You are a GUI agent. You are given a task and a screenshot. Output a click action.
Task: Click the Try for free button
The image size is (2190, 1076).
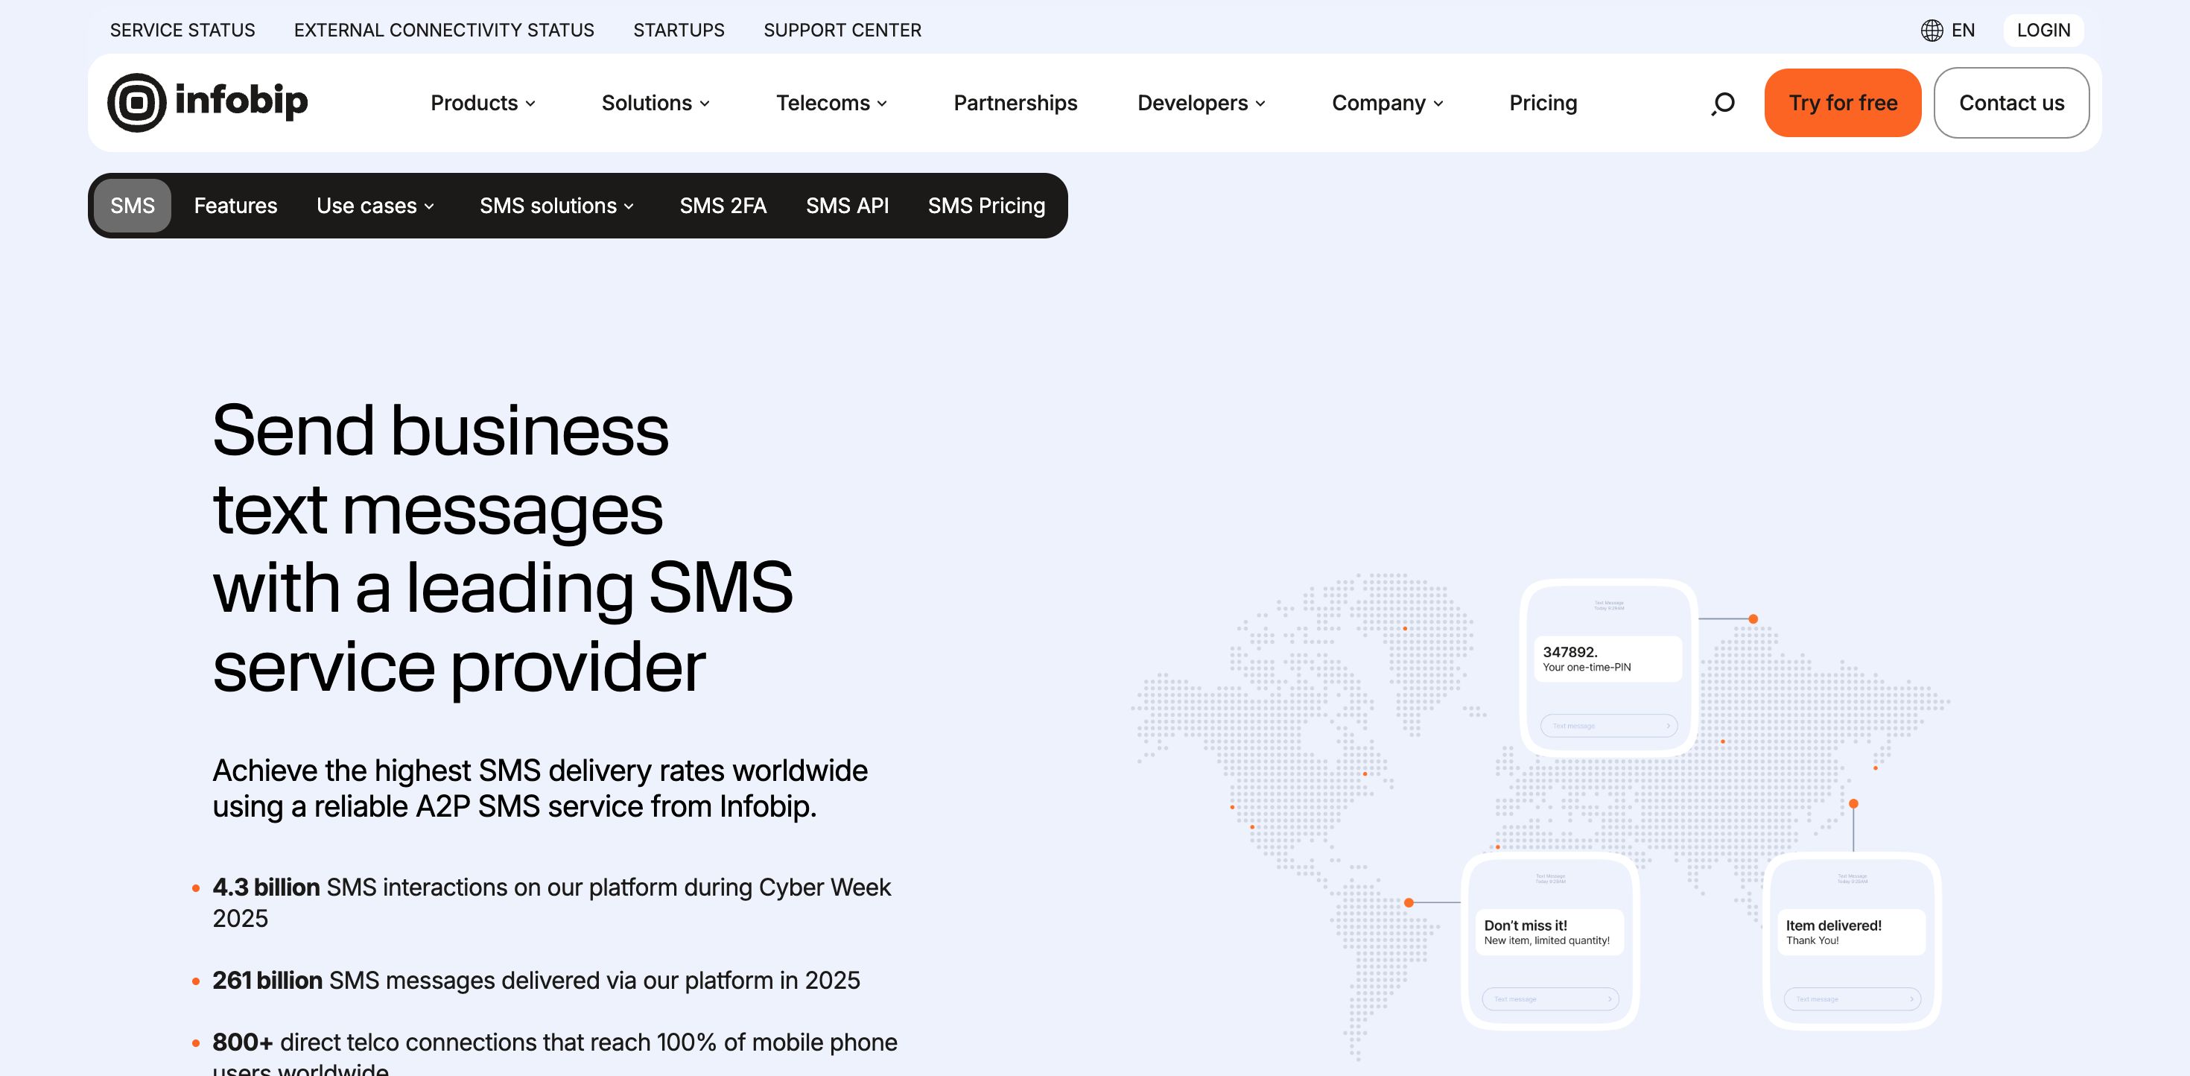1842,103
